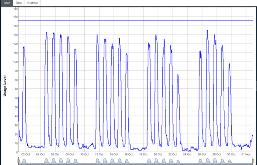
Task: Click the '26 Oct' x-axis label
Action: pyautogui.click(x=202, y=154)
